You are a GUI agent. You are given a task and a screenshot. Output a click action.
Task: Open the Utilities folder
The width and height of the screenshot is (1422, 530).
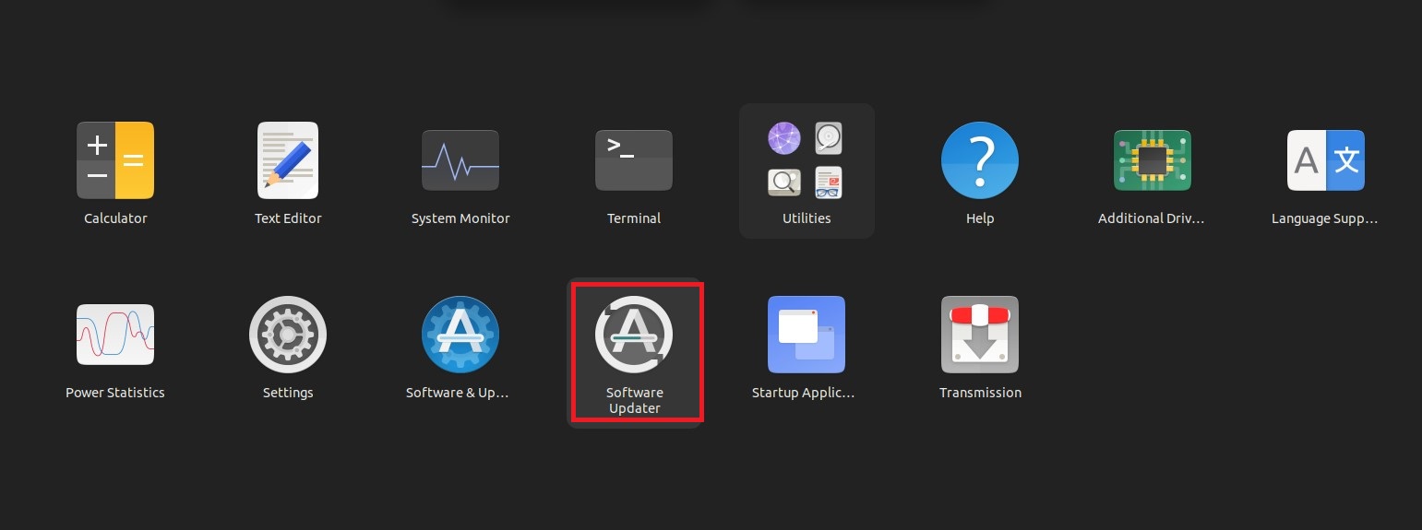807,171
